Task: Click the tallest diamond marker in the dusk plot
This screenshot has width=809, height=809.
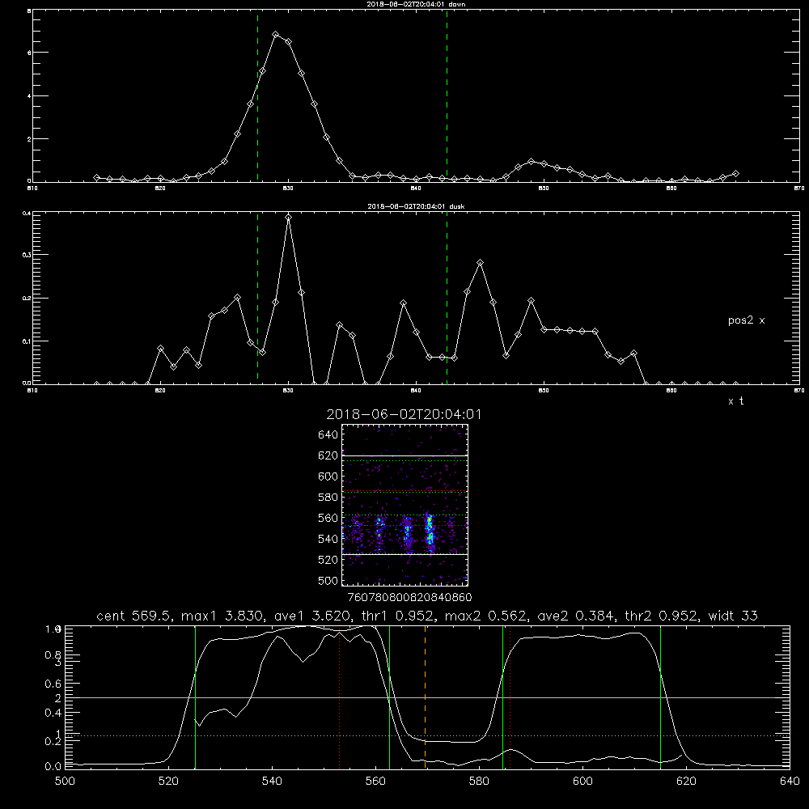Action: [289, 218]
